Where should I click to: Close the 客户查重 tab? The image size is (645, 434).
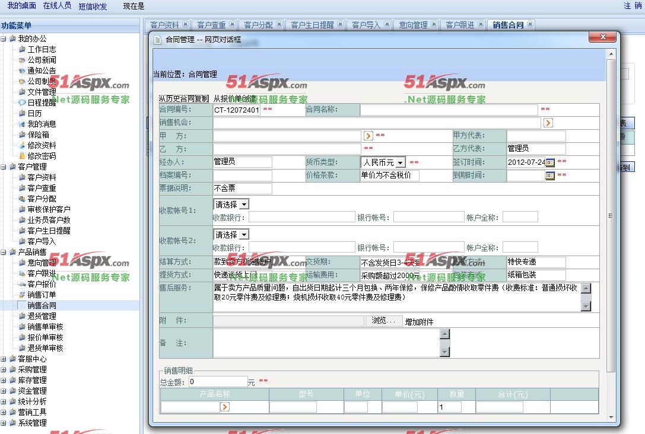[x=233, y=24]
